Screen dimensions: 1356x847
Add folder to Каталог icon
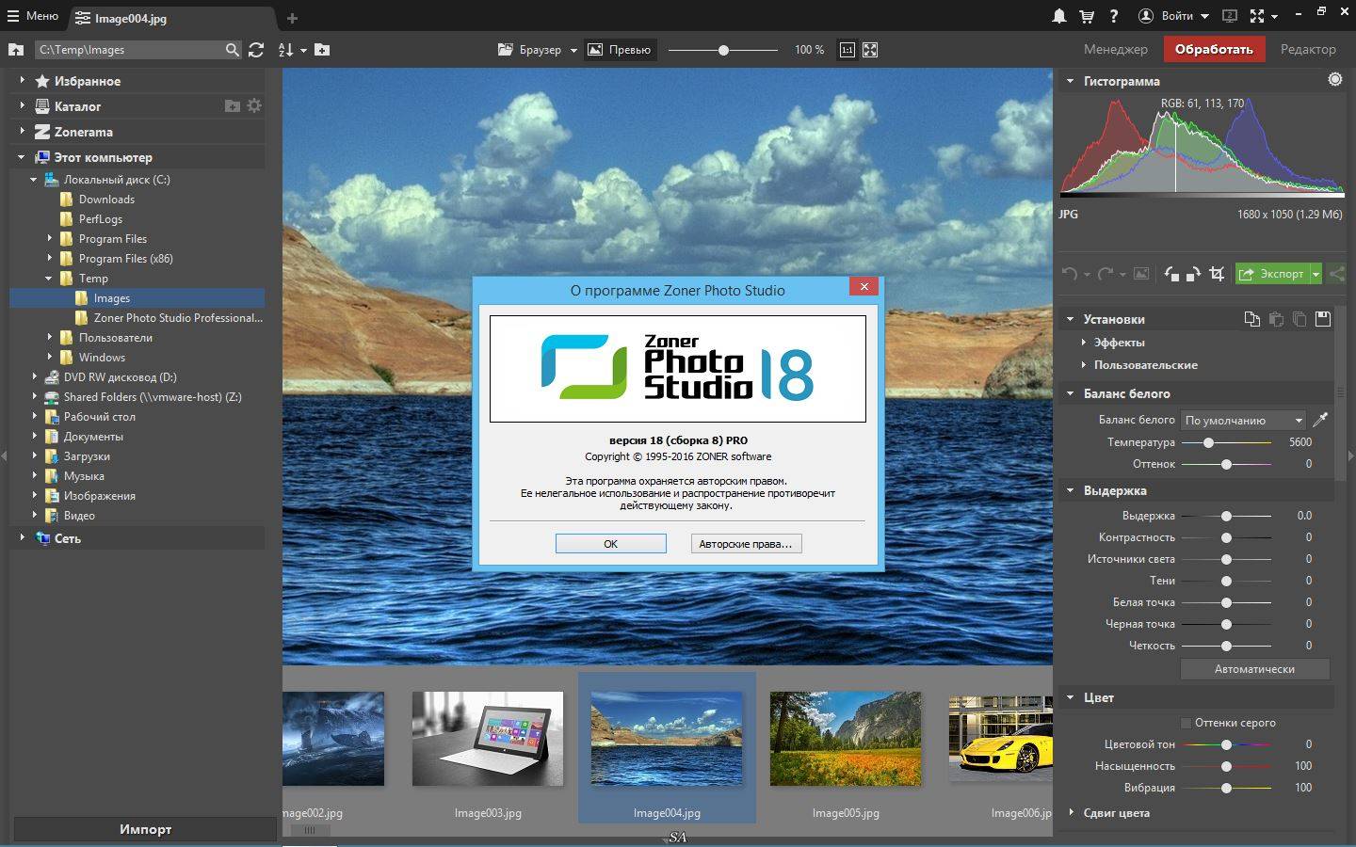point(233,106)
